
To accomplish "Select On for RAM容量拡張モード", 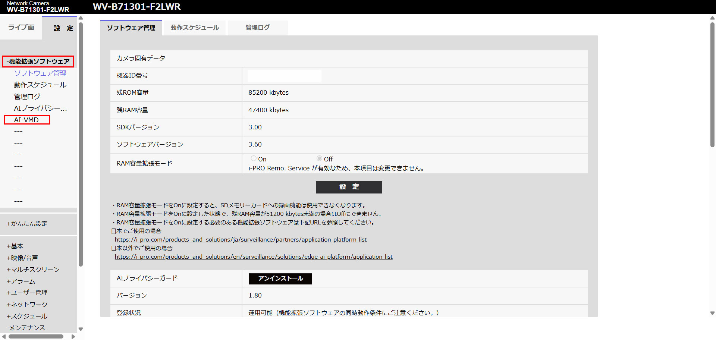I will [254, 159].
